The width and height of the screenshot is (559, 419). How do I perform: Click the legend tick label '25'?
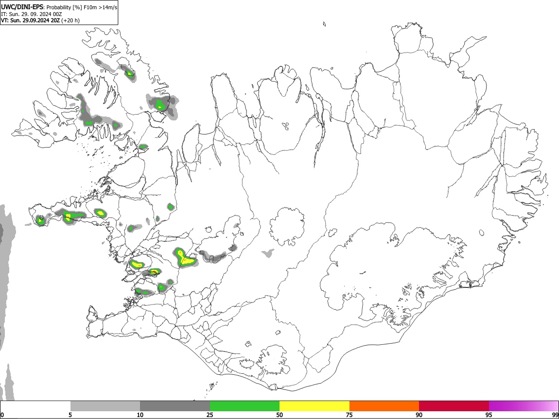[210, 415]
